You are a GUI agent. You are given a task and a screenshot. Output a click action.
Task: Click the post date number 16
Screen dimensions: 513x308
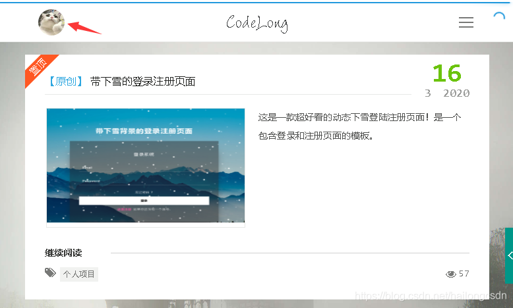[x=446, y=73]
